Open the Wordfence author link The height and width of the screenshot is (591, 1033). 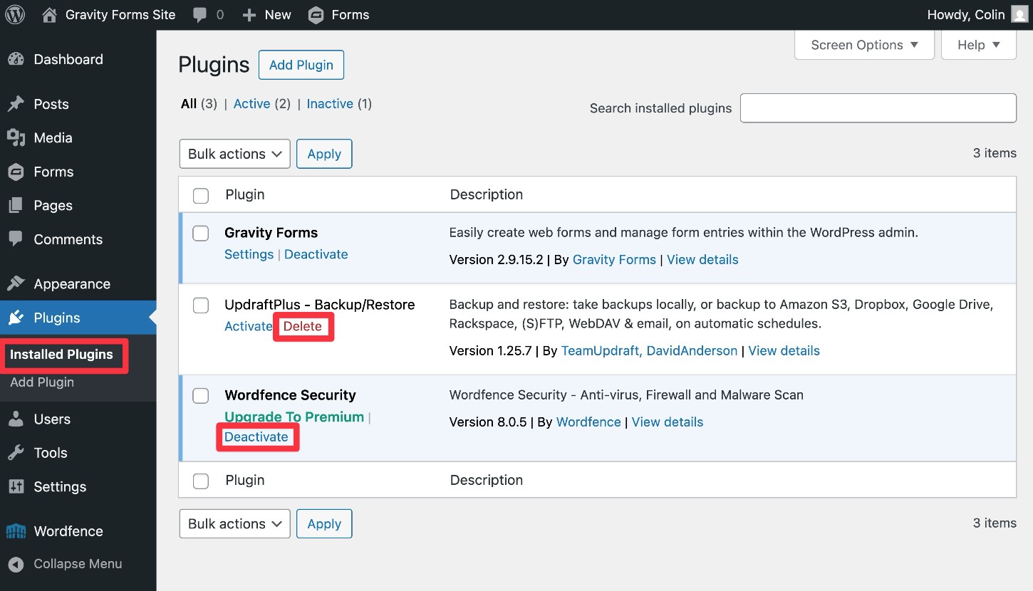(588, 422)
